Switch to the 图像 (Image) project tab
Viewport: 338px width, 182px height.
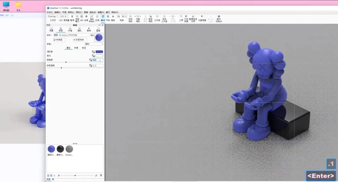pyautogui.click(x=98, y=29)
